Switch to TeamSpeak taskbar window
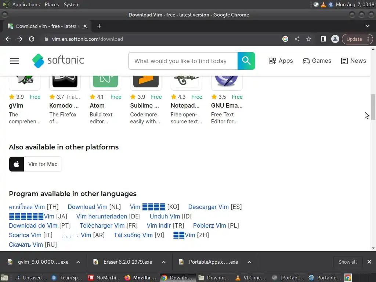 tap(68, 278)
